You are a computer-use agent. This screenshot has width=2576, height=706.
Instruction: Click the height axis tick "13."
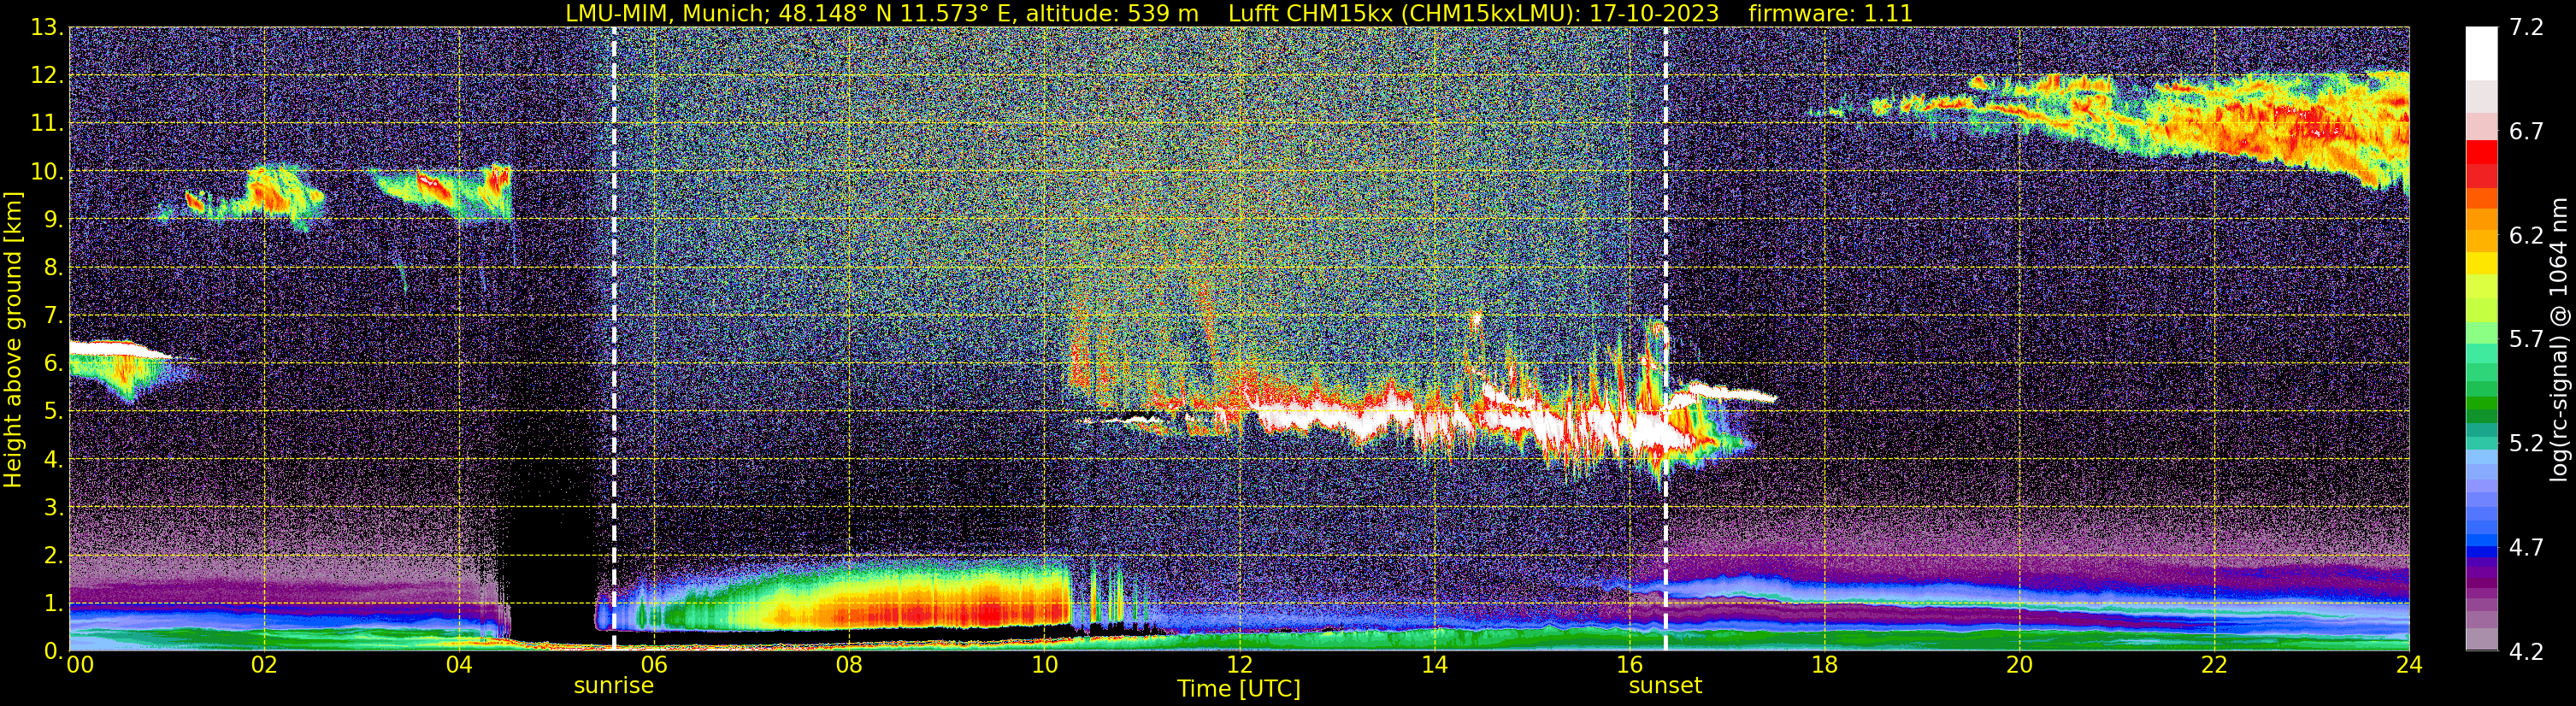pos(46,28)
